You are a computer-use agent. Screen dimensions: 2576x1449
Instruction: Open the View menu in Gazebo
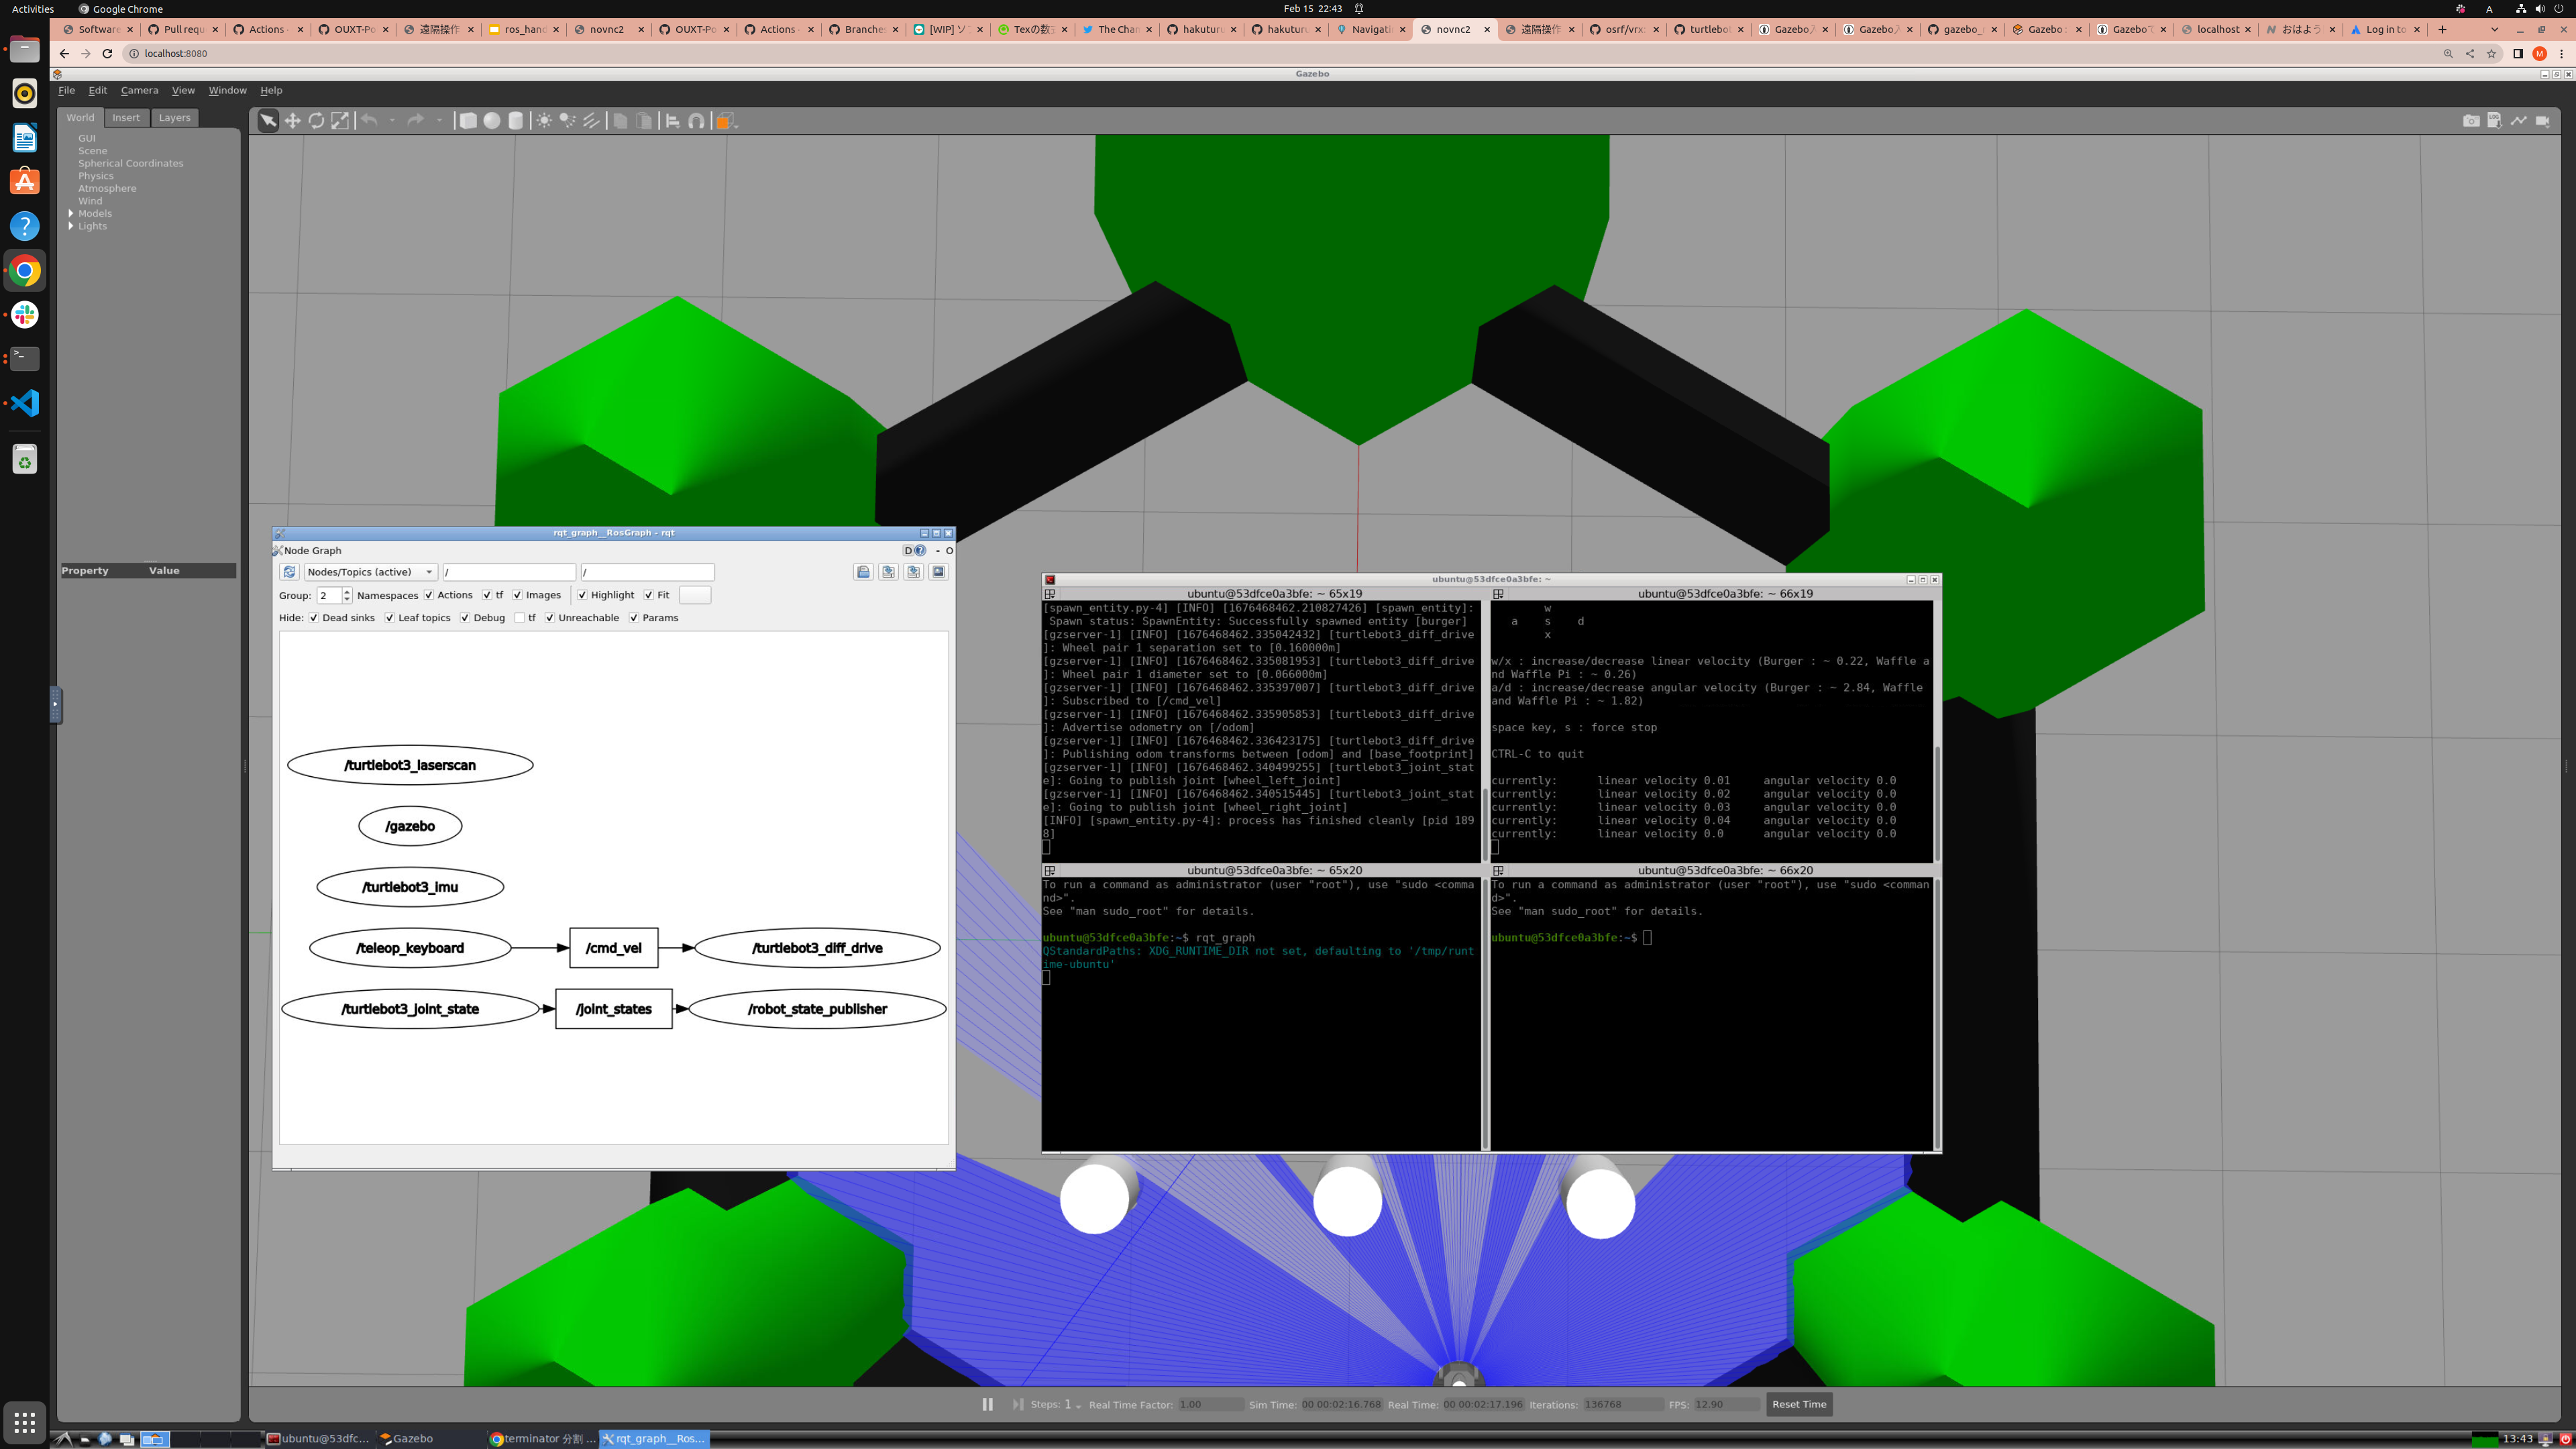click(183, 90)
